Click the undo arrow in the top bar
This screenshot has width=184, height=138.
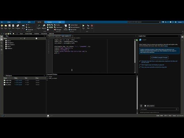click(x=166, y=22)
